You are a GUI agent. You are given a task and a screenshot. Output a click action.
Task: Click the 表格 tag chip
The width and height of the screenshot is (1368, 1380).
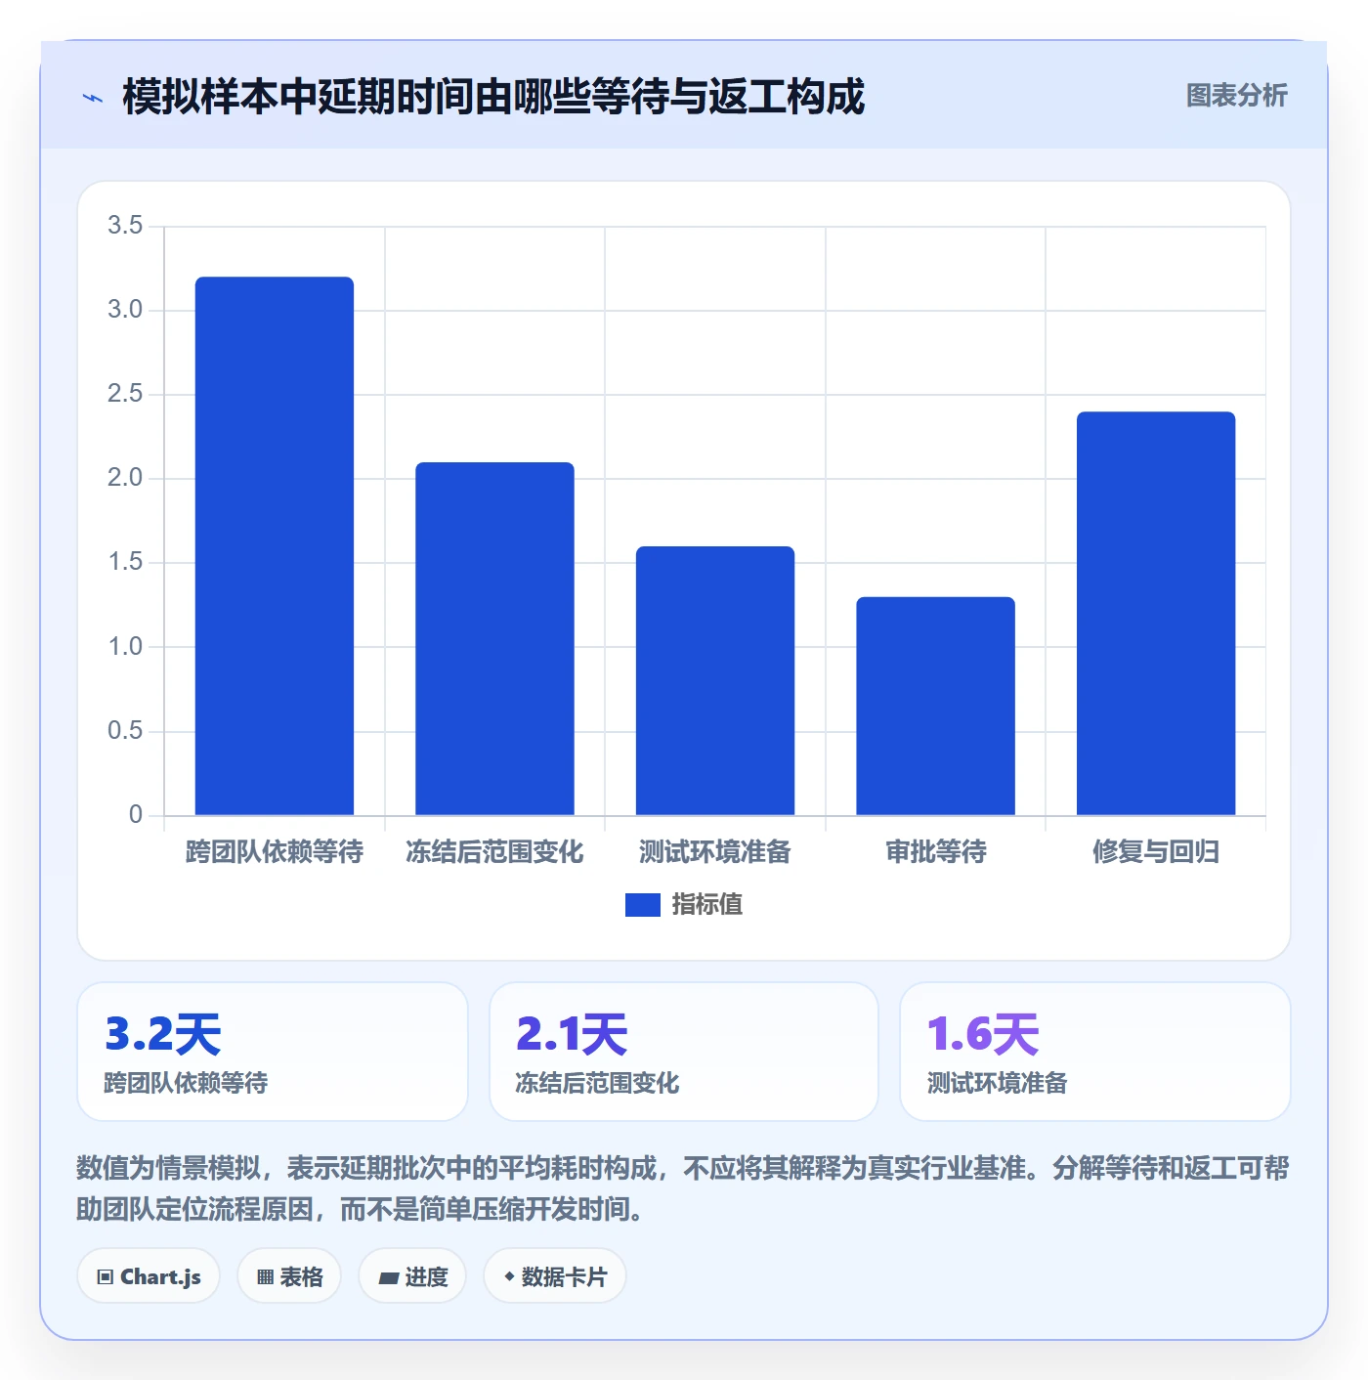[289, 1276]
